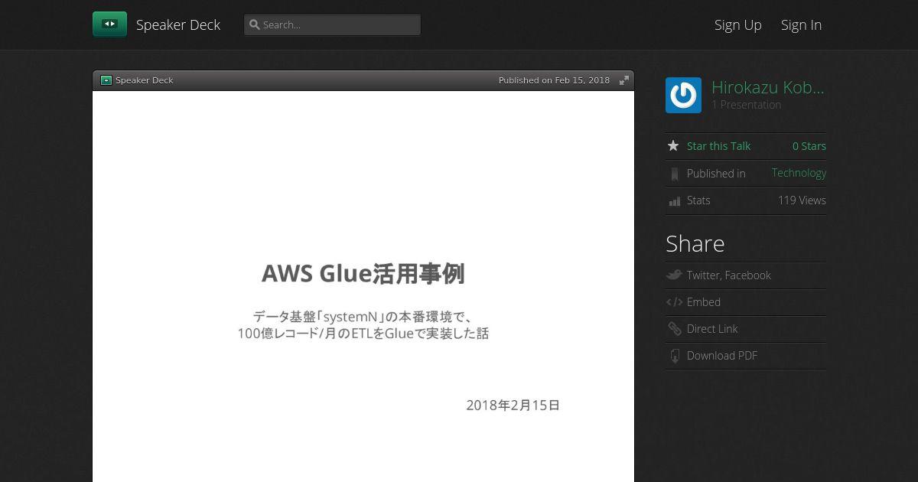Click the 2018年2月15日 date on slide
Image resolution: width=918 pixels, height=482 pixels.
pos(513,405)
